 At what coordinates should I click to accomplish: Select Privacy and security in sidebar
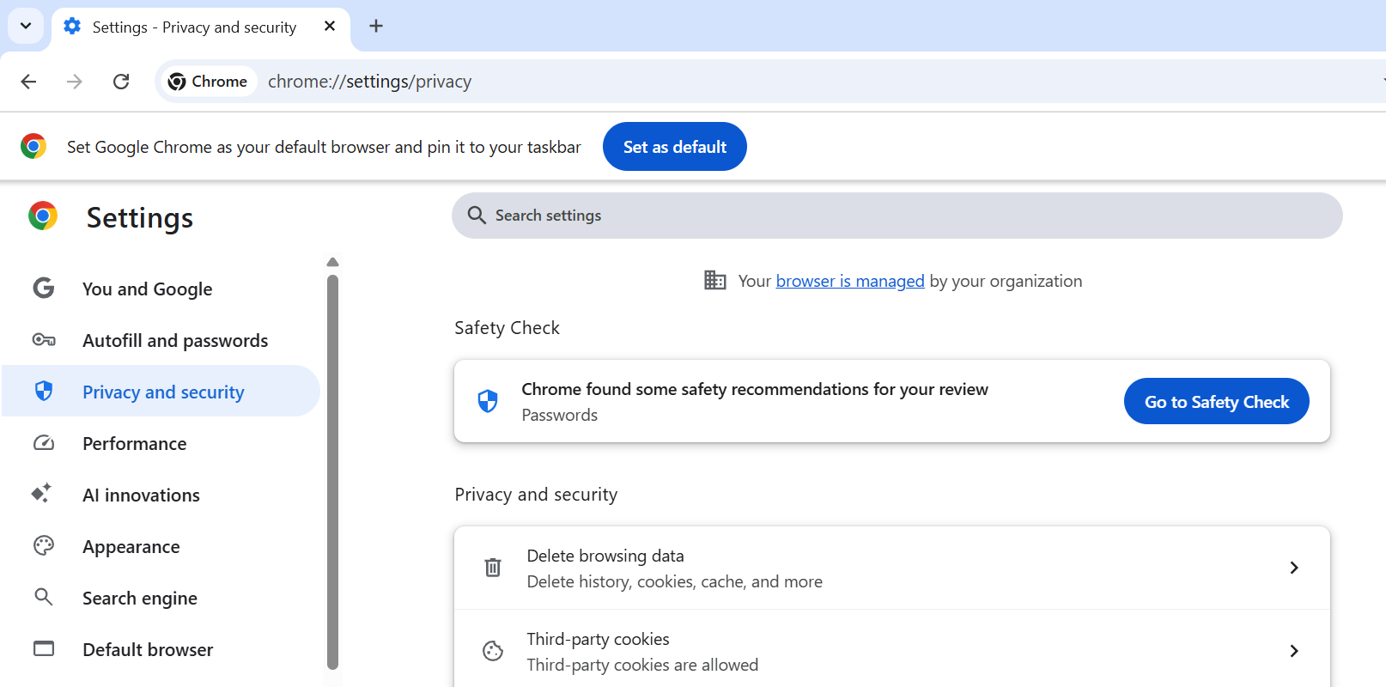pyautogui.click(x=161, y=392)
